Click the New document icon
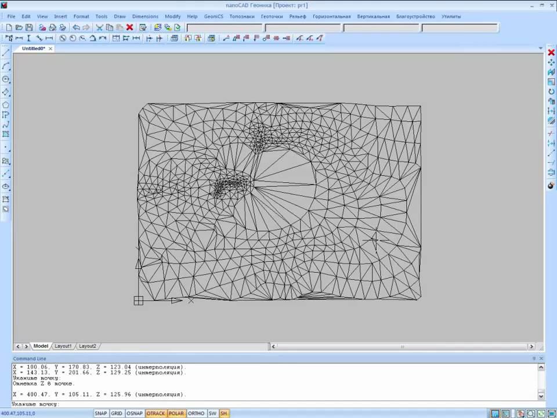 (9, 27)
